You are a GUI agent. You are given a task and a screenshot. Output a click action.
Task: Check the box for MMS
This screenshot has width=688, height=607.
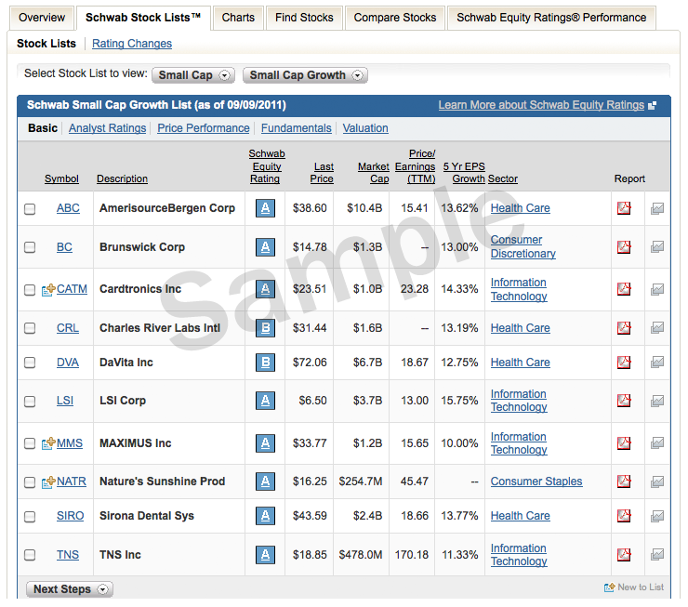tap(30, 443)
